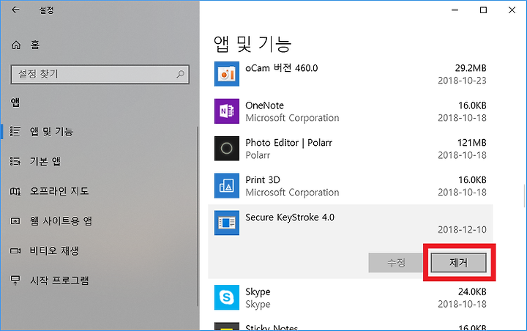Select oCam 버전 460.0 entry
Screen dimensions: 527x331
pos(282,68)
